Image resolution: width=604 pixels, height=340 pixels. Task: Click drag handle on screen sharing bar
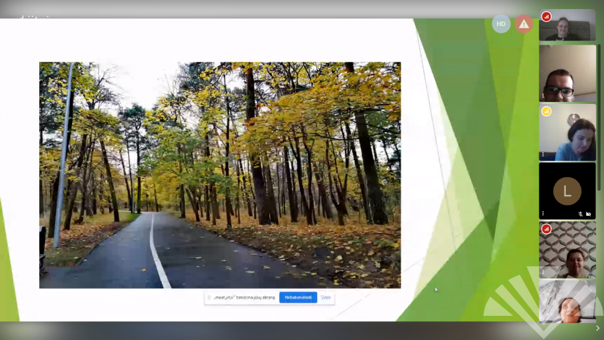pos(209,297)
